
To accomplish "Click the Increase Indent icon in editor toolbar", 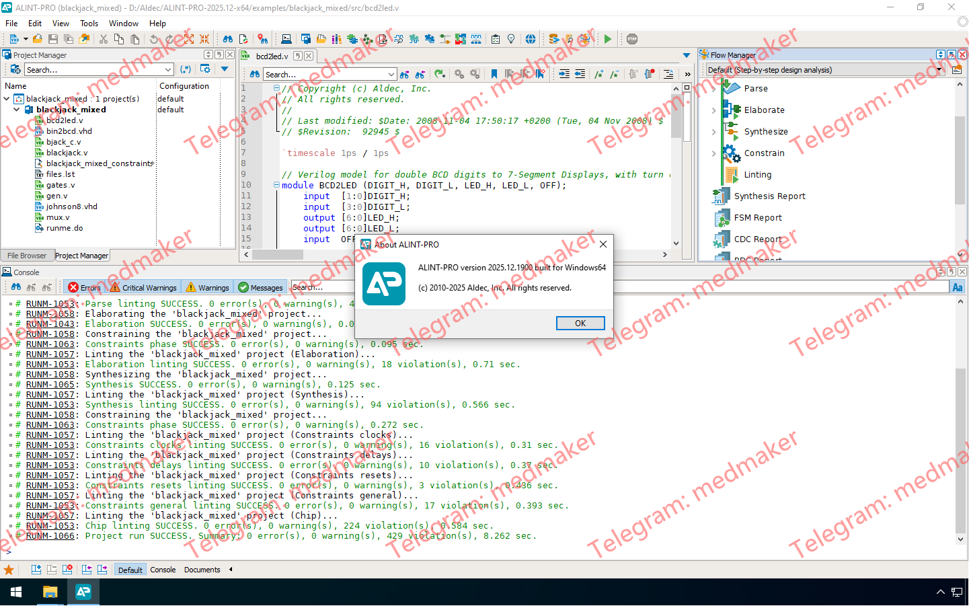I will pyautogui.click(x=563, y=73).
